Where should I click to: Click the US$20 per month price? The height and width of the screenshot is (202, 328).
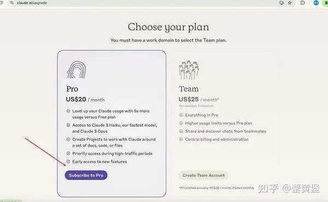click(x=85, y=99)
